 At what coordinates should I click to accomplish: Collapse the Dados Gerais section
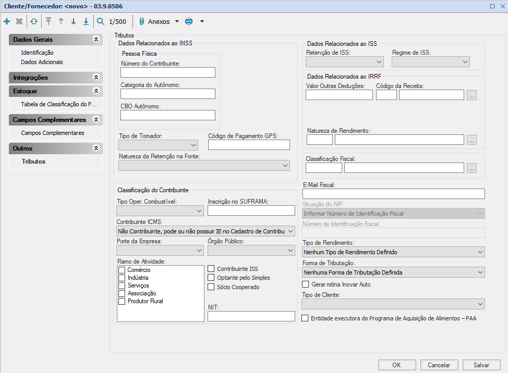tap(95, 40)
